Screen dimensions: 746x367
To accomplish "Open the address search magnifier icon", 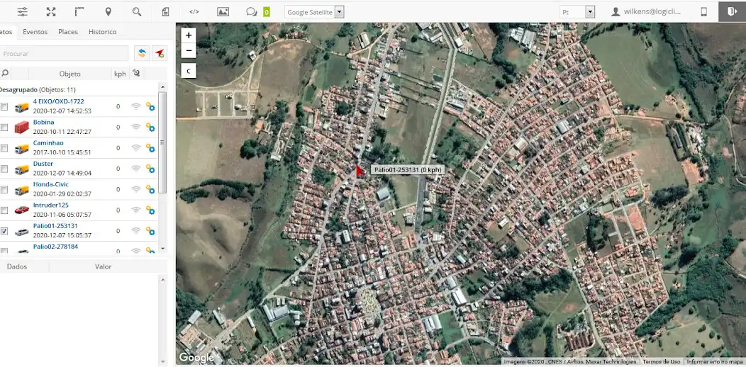I will point(137,12).
